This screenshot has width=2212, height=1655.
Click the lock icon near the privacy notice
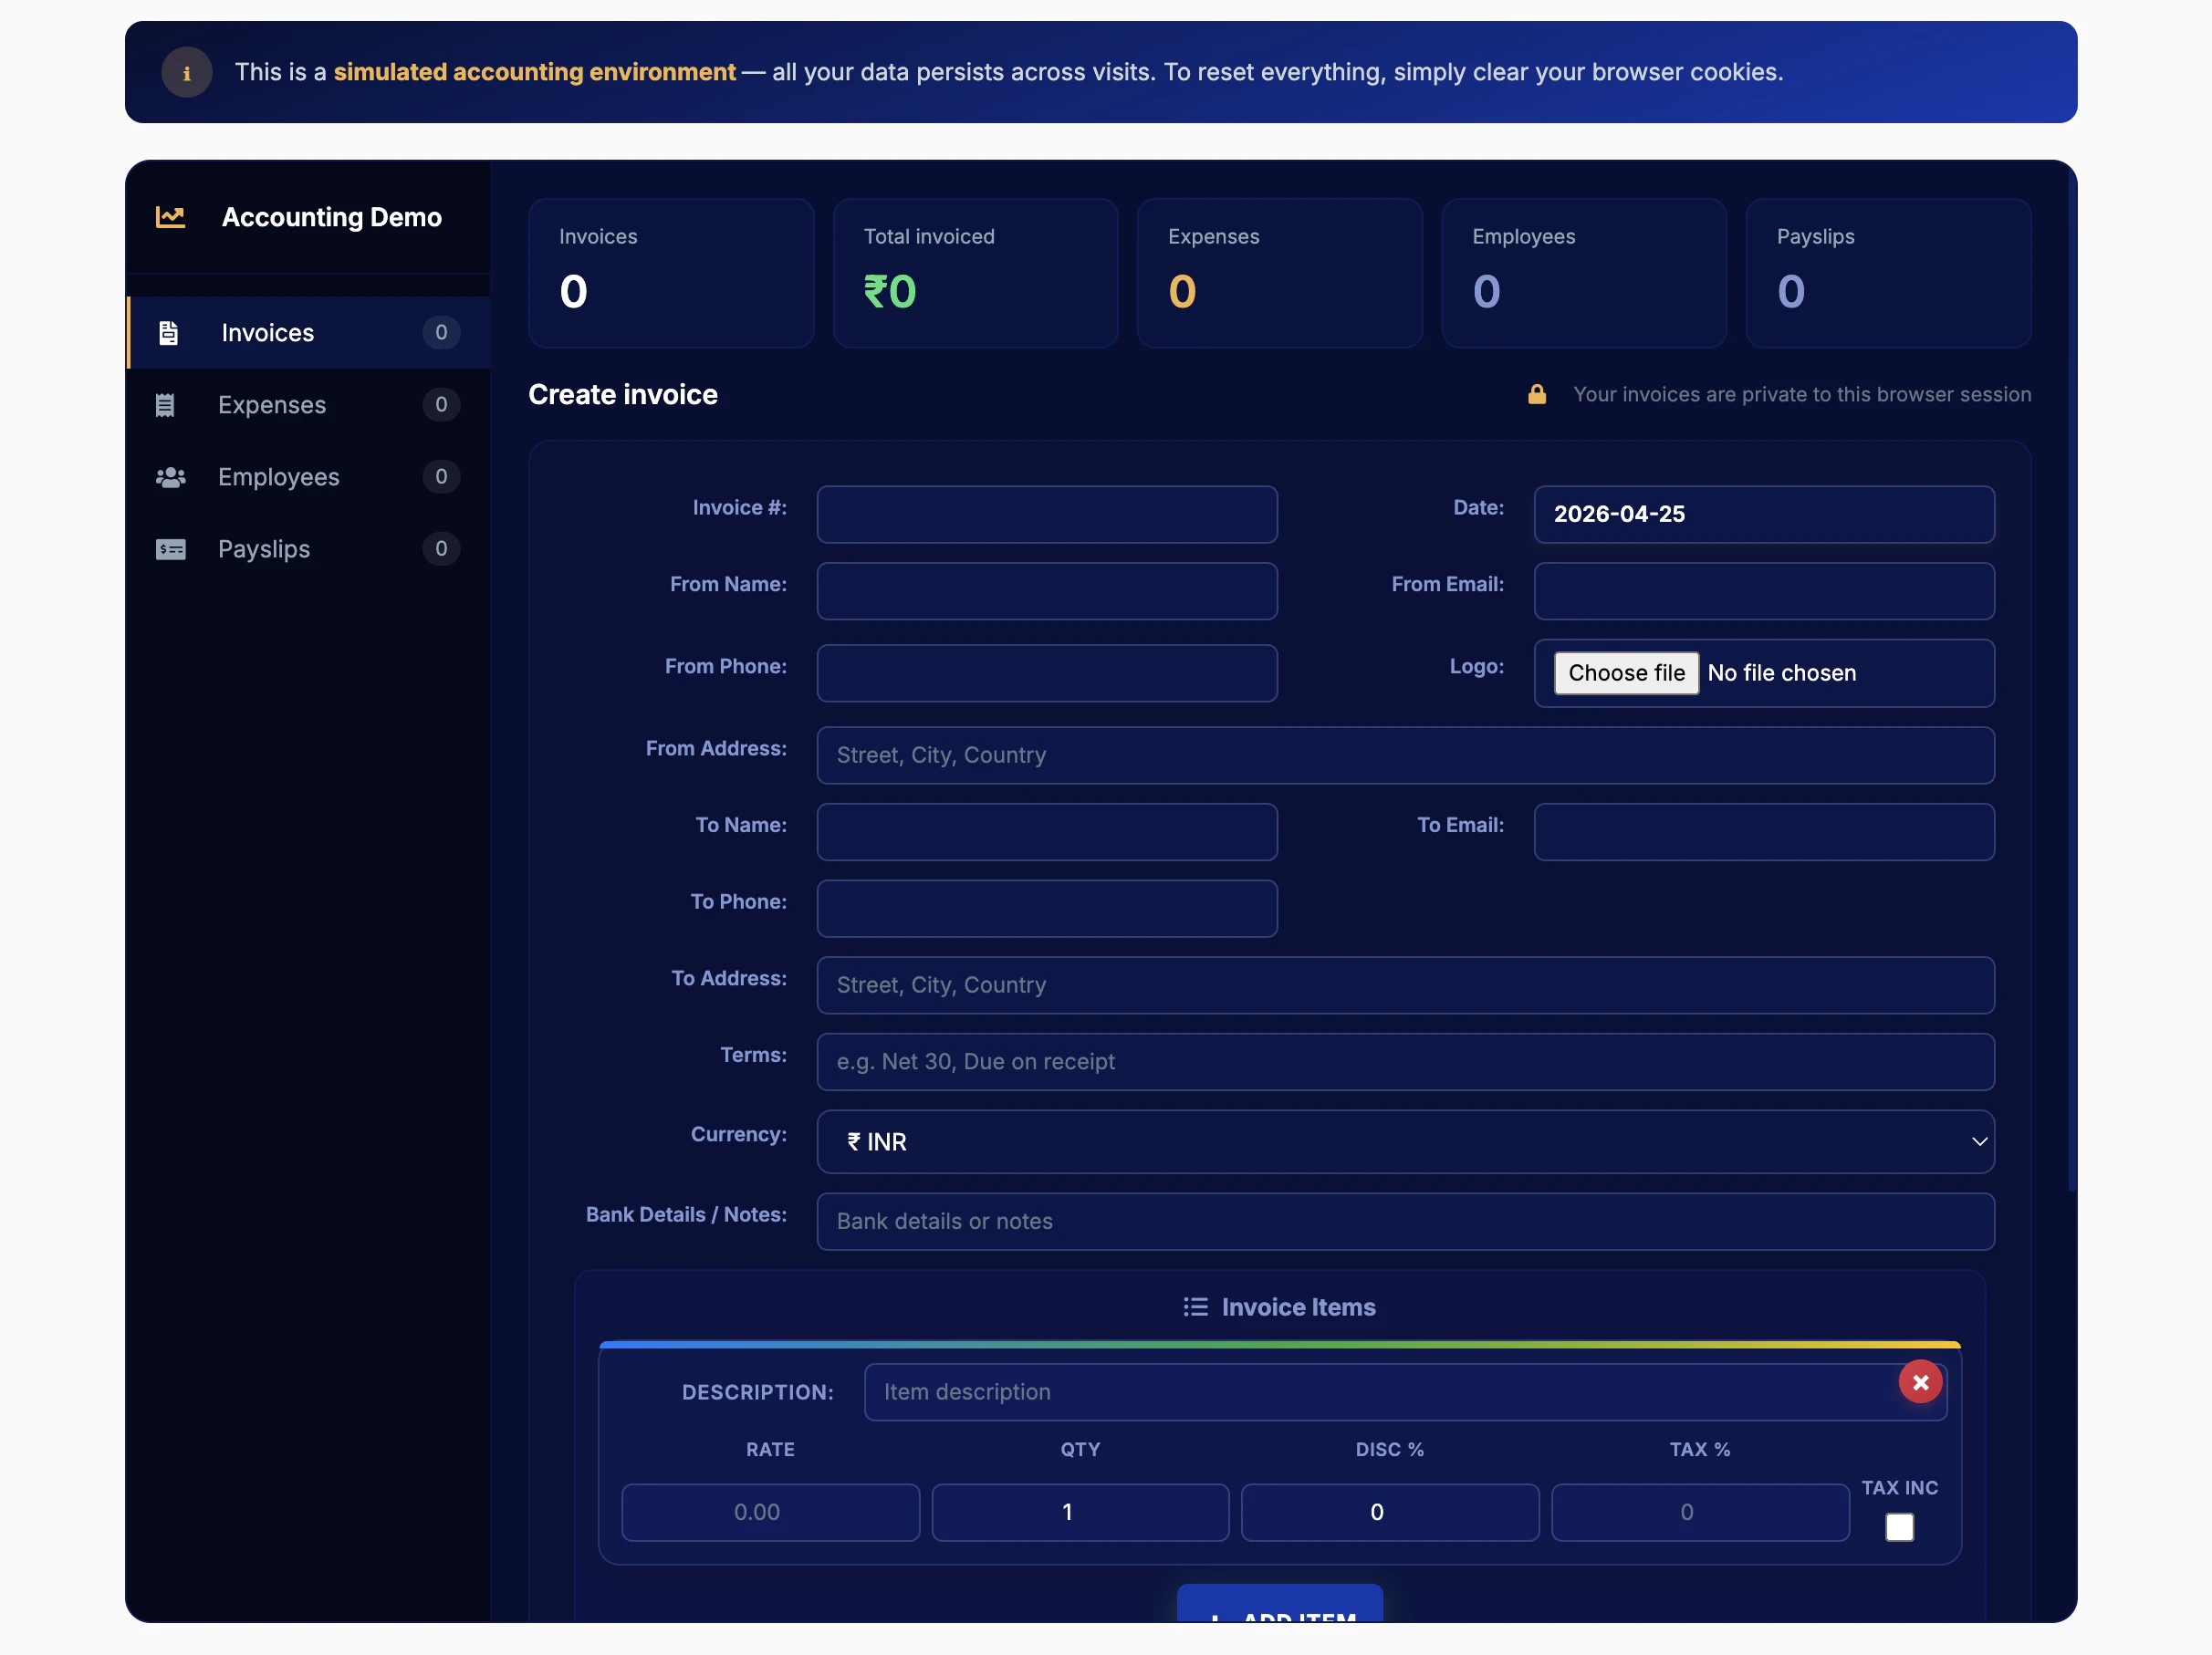point(1537,394)
